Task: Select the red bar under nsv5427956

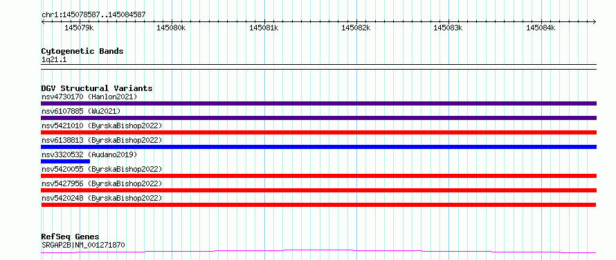Action: click(318, 190)
